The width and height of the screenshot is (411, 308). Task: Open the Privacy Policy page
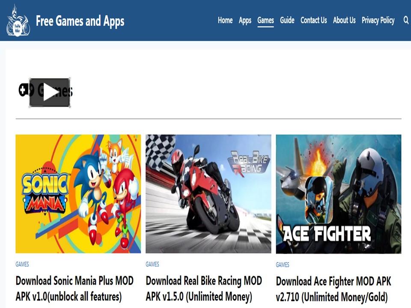click(378, 21)
